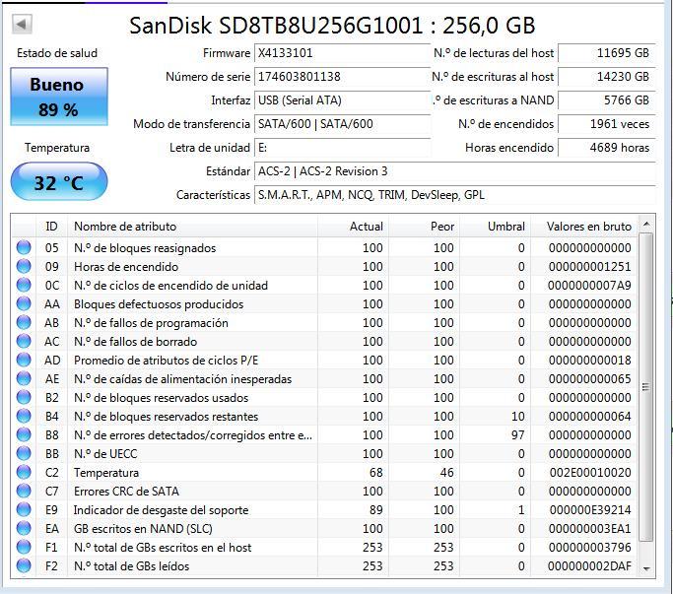The width and height of the screenshot is (673, 594).
Task: Click the status orb for Bloques defectuosos producidos
Action: coord(24,303)
